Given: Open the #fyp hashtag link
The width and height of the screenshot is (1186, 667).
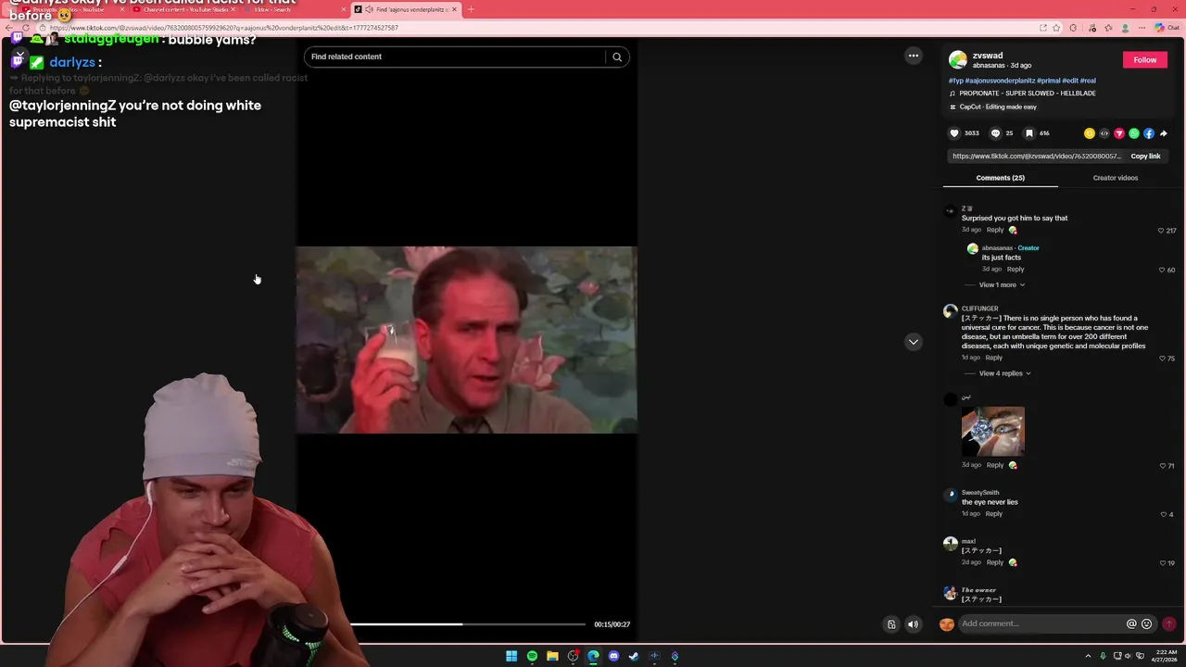Looking at the screenshot, I should click(x=956, y=81).
